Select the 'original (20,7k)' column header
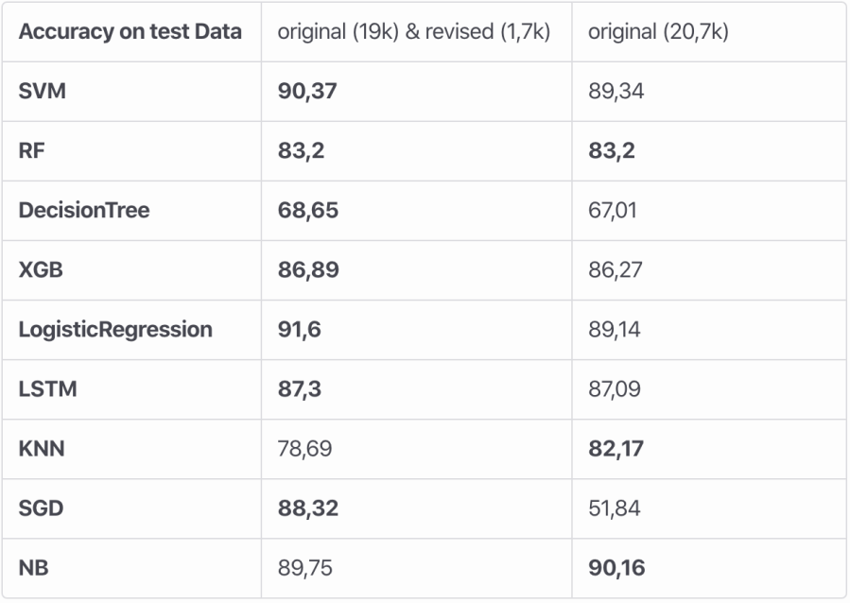This screenshot has height=603, width=850. (658, 31)
